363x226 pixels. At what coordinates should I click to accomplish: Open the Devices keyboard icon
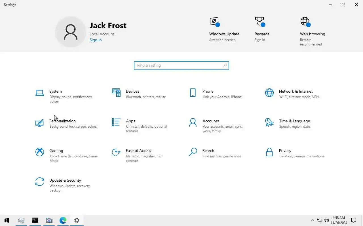(x=116, y=93)
